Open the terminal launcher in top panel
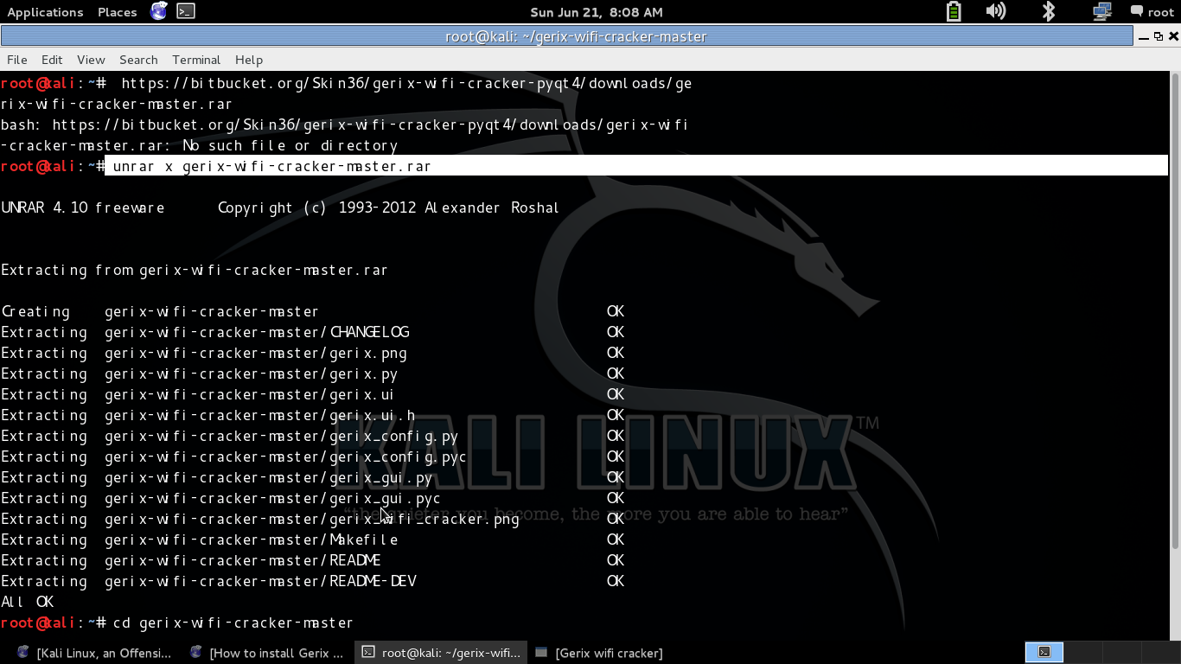 pos(186,11)
